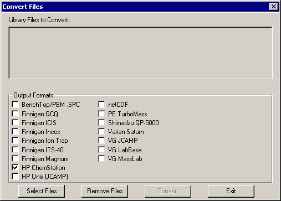Enable the BenchTop/PBM .SPC output format
The height and width of the screenshot is (201, 281).
pos(15,104)
